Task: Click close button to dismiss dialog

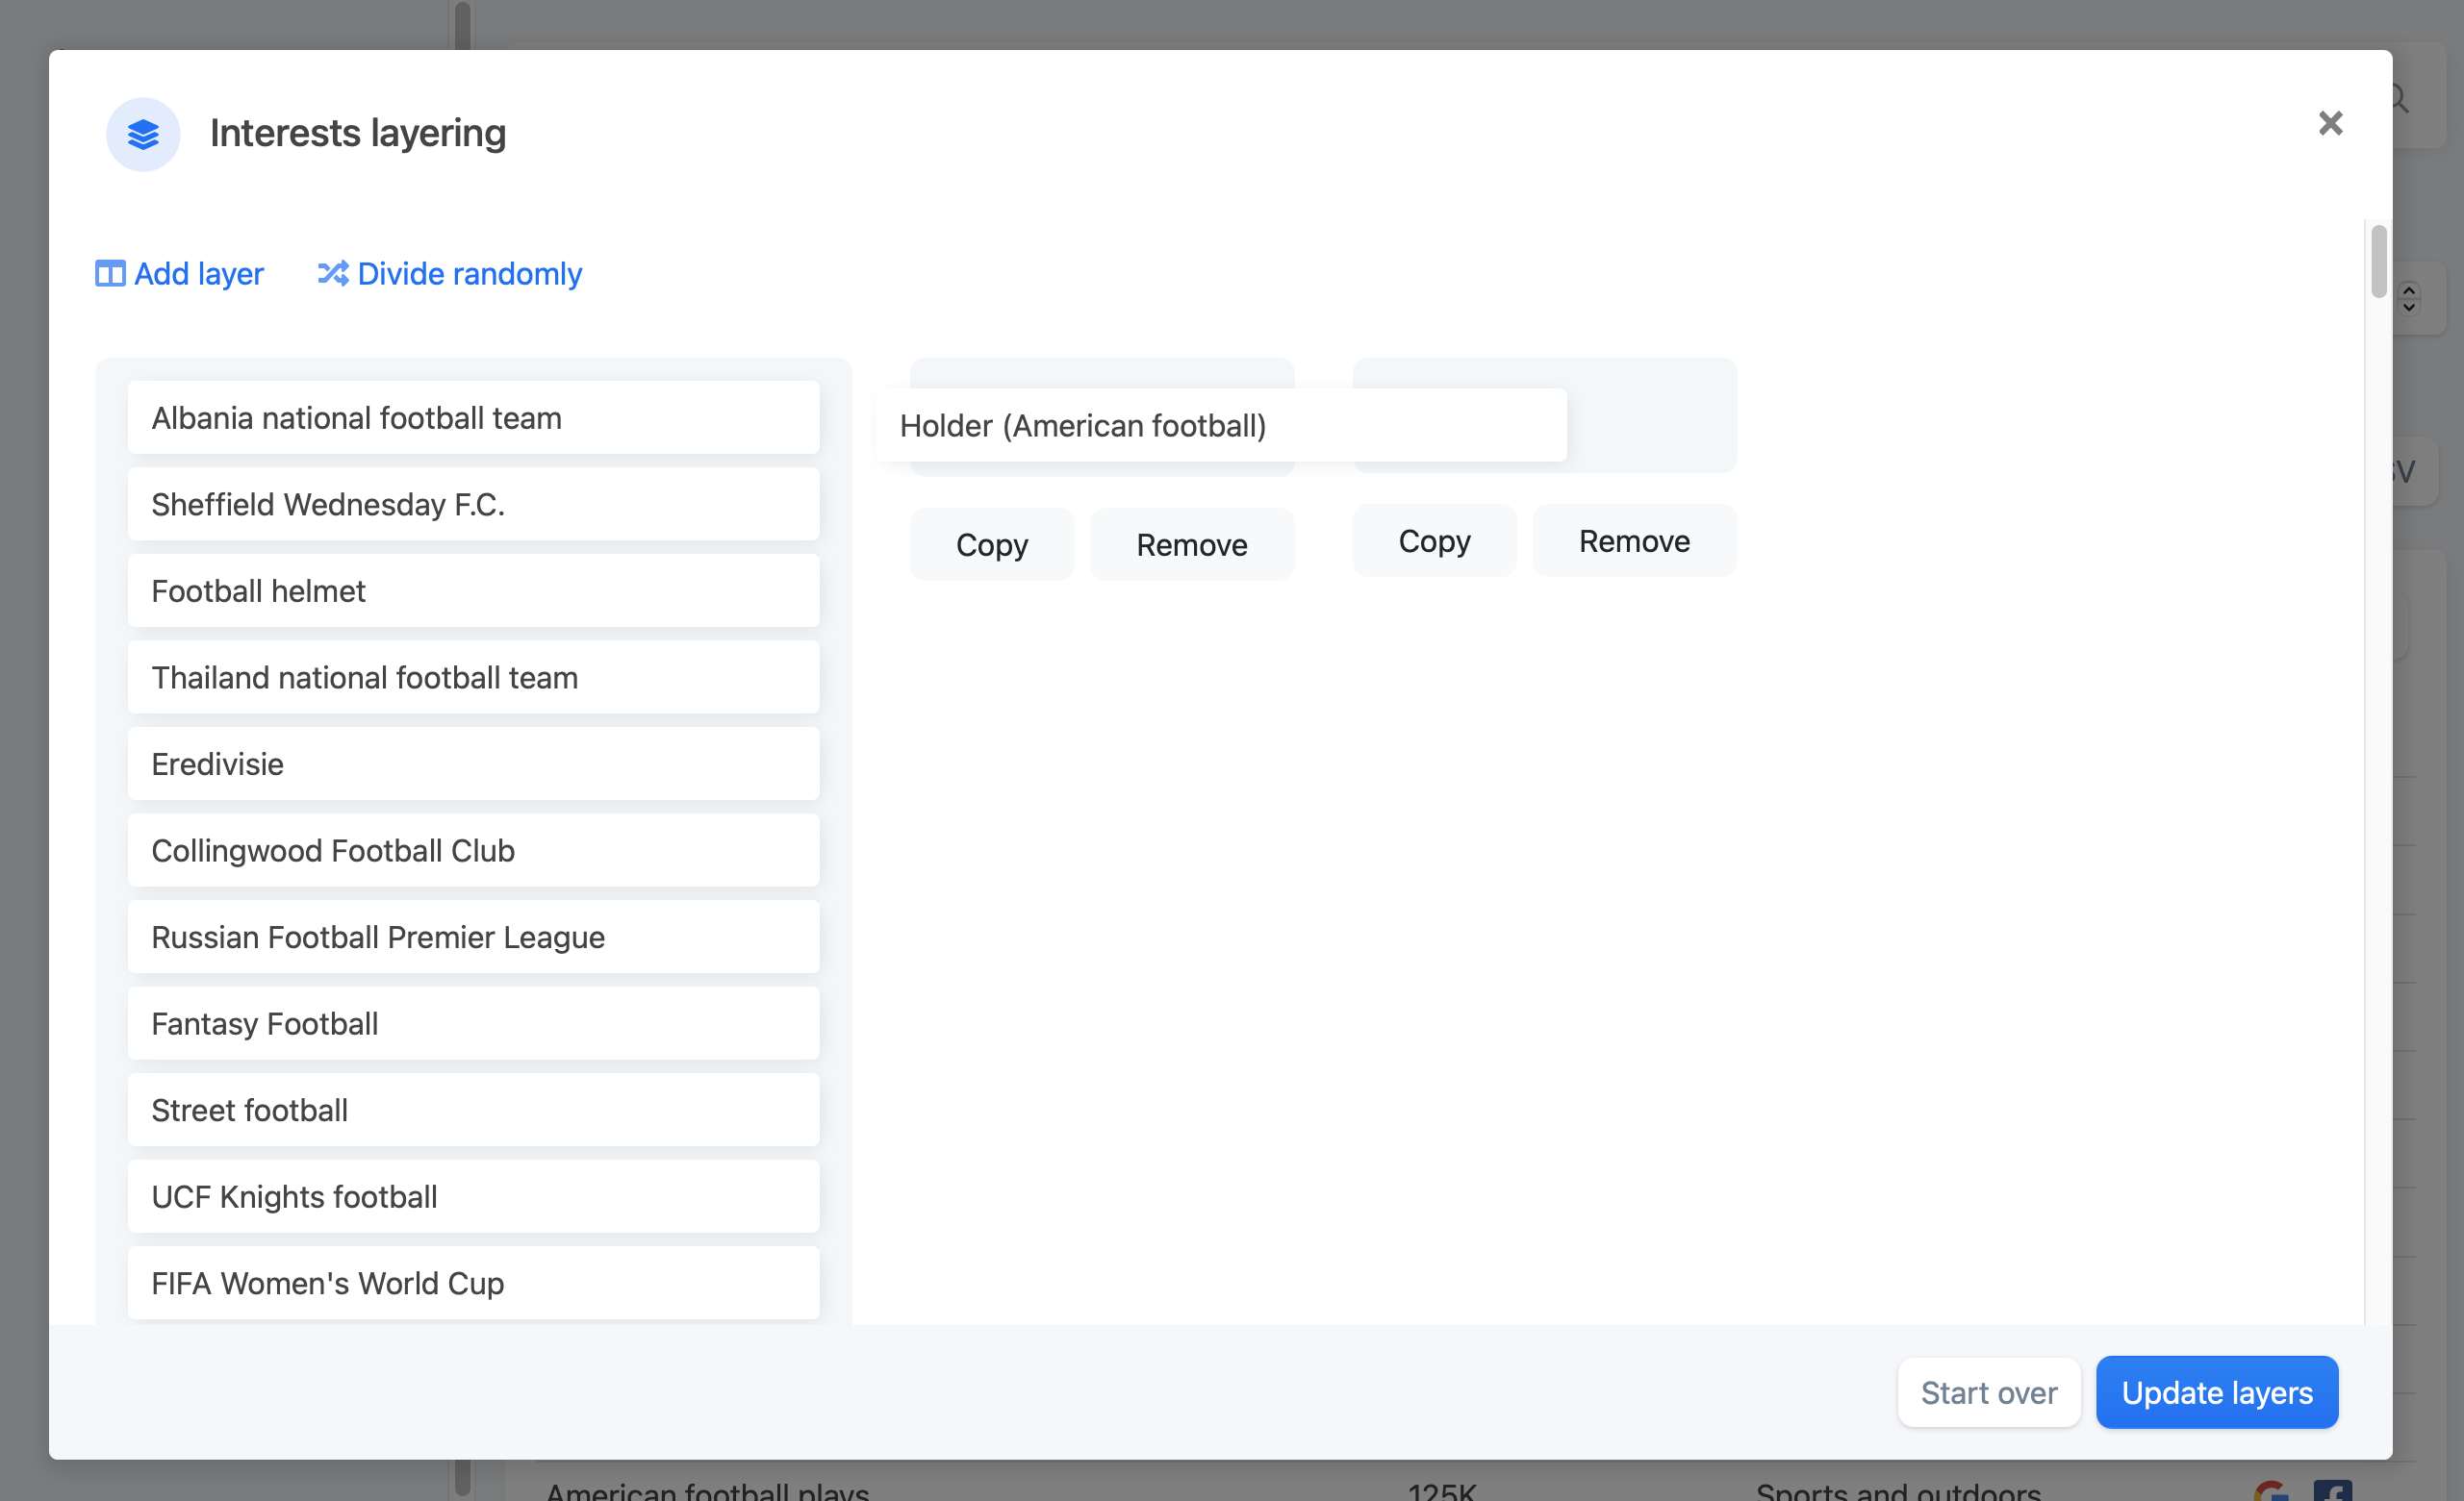Action: pyautogui.click(x=2328, y=123)
